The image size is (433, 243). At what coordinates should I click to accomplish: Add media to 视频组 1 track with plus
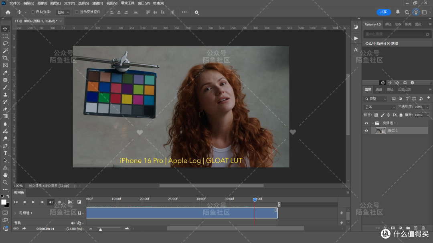(x=342, y=213)
